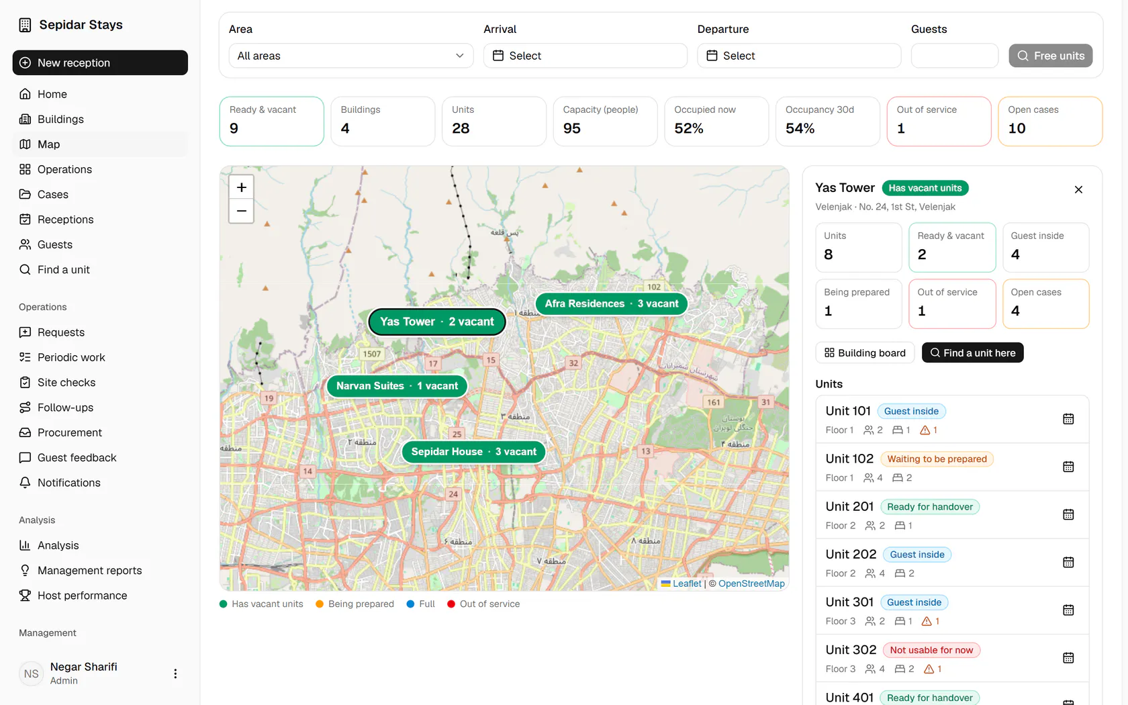The image size is (1128, 705).
Task: Open calendar icon for Unit 302
Action: (1068, 658)
